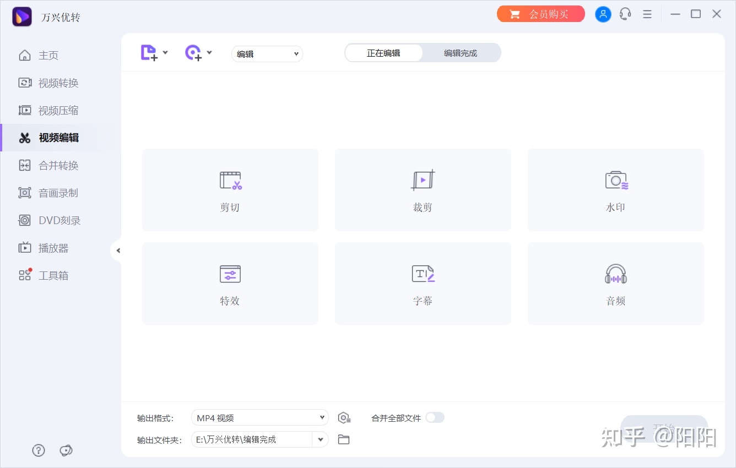
Task: Click the 会员购买 button
Action: tap(541, 14)
